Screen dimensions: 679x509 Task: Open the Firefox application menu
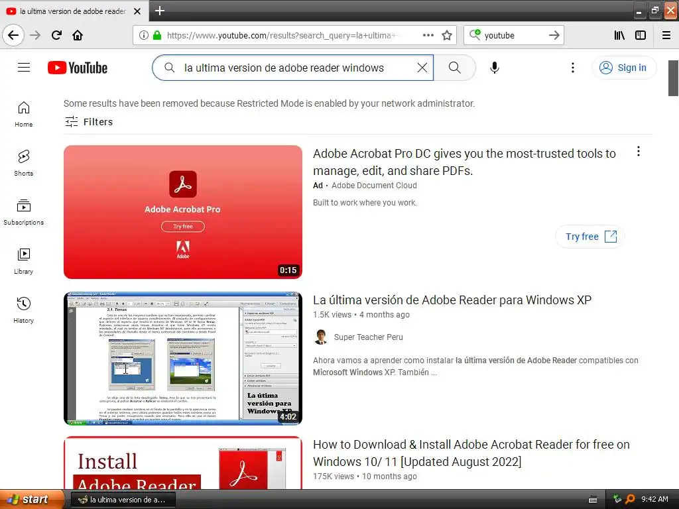point(666,35)
